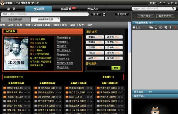
Task: Open 高清 dropdown in main search bar
Action: [x=6, y=14]
